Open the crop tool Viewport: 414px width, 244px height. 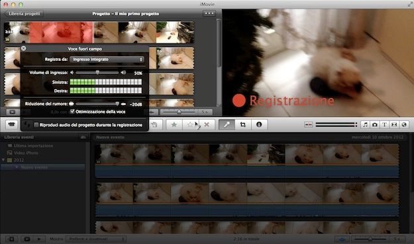(243, 124)
